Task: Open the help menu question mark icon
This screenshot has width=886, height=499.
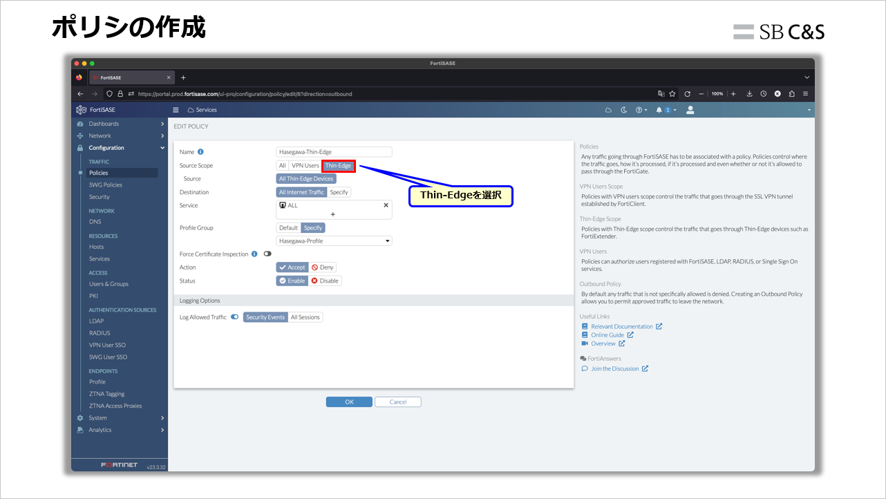Action: pos(640,109)
